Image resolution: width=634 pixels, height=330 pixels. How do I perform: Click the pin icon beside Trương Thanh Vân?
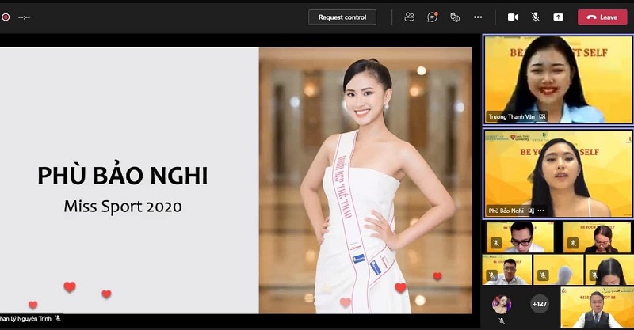point(543,116)
